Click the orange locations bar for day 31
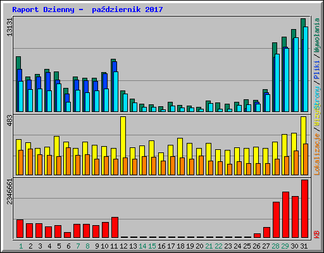The width and height of the screenshot is (324, 253). [306, 159]
